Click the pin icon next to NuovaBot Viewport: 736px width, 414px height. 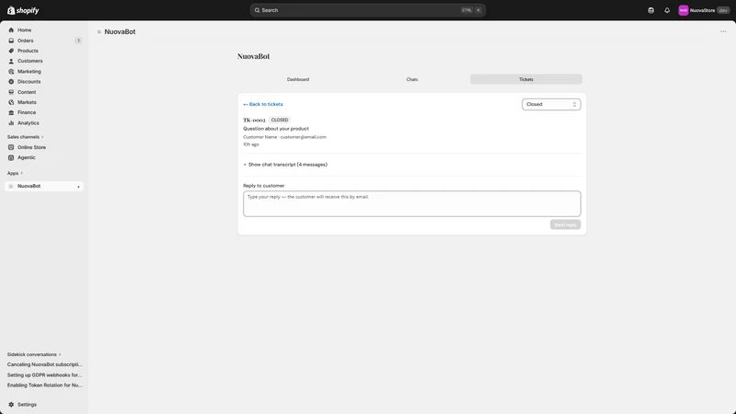click(78, 187)
